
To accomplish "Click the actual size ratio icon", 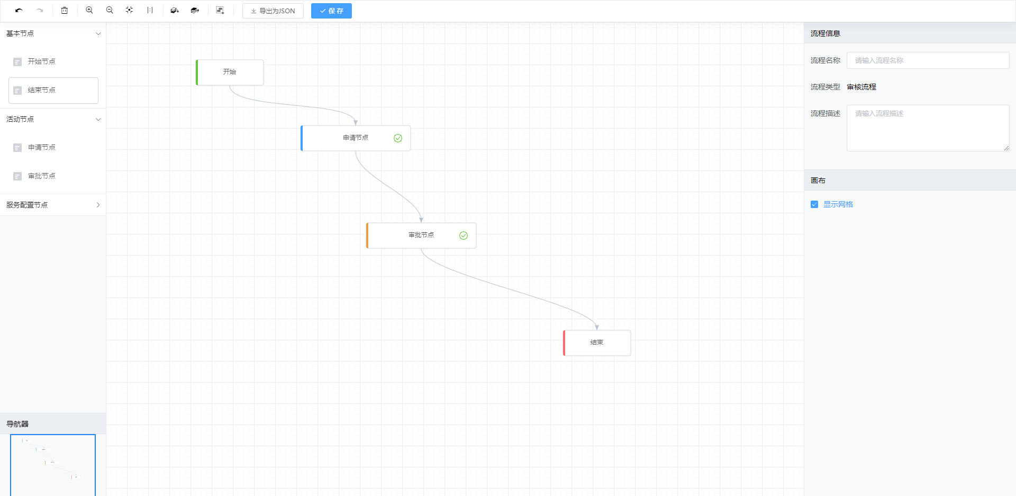I will (x=150, y=11).
